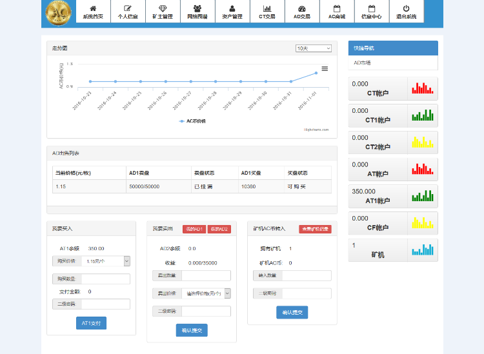Click the 购买数量 input field
Screen dimensions: 484x354
[106, 279]
